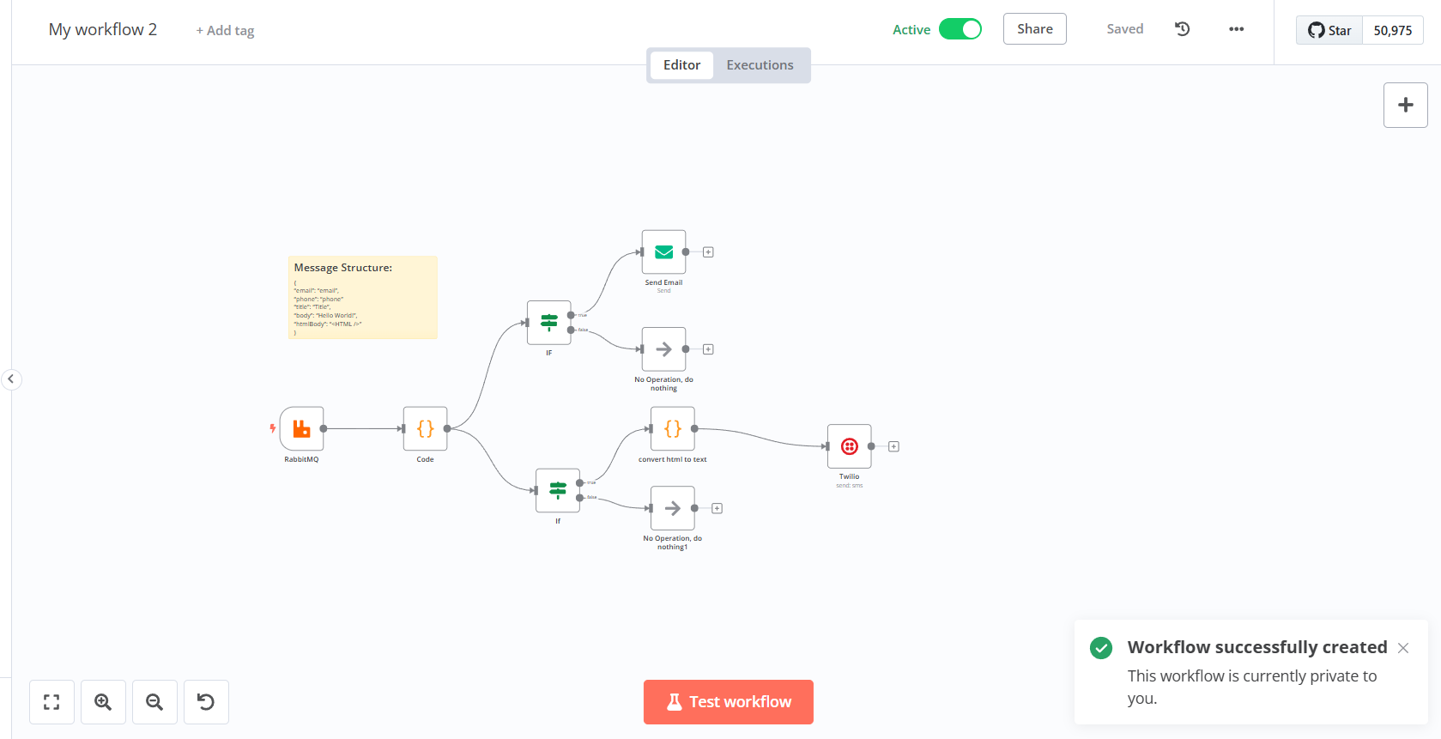This screenshot has width=1441, height=739.
Task: Click the Test workflow button
Action: coord(728,702)
